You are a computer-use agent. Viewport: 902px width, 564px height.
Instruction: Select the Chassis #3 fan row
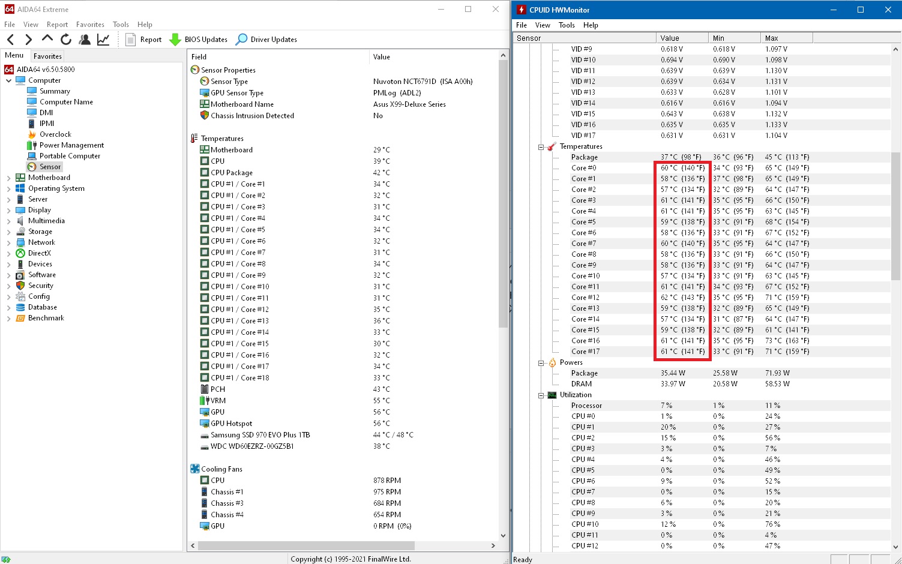[x=343, y=503]
